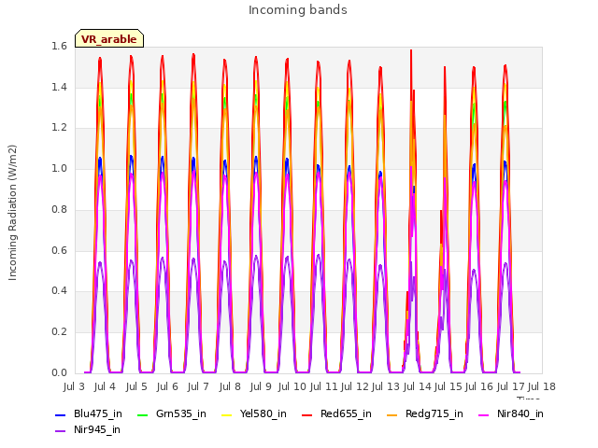Click the 0.6 y-axis tick label
Image resolution: width=598 pixels, height=448 pixels.
[59, 250]
